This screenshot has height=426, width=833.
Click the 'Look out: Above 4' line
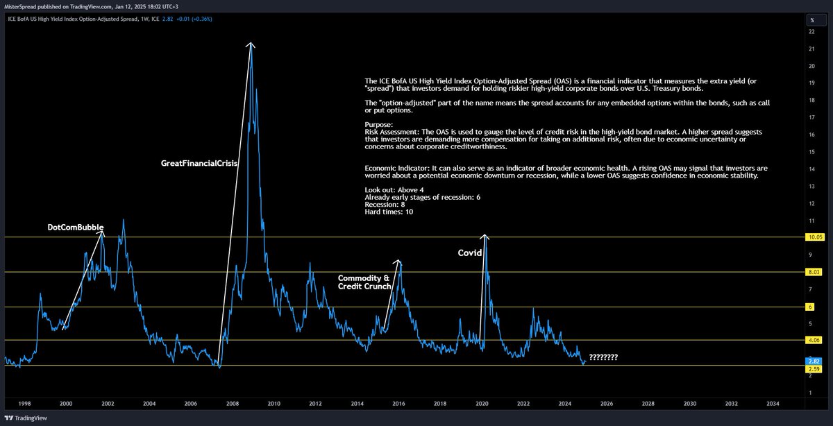[x=393, y=190]
